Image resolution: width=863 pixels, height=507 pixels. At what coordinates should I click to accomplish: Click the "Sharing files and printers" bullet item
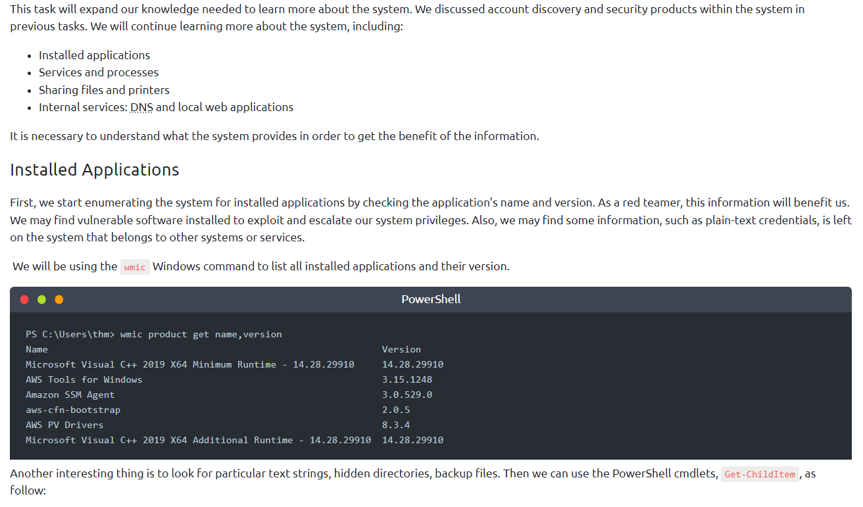[x=104, y=90]
